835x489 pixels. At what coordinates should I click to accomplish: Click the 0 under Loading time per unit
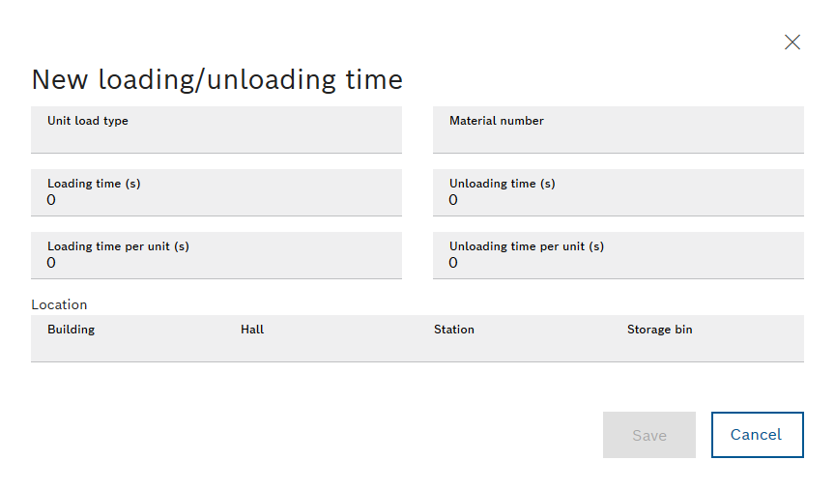click(x=51, y=263)
